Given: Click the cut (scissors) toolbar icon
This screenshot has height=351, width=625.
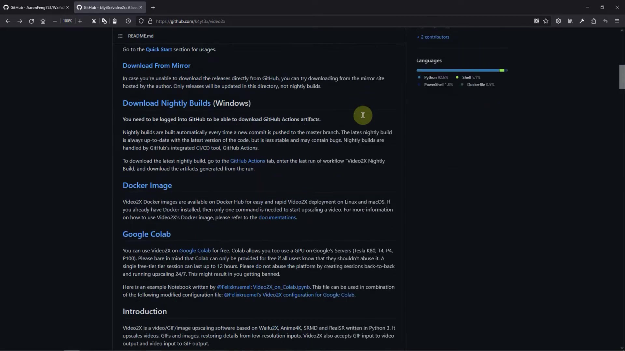Looking at the screenshot, I should [94, 21].
